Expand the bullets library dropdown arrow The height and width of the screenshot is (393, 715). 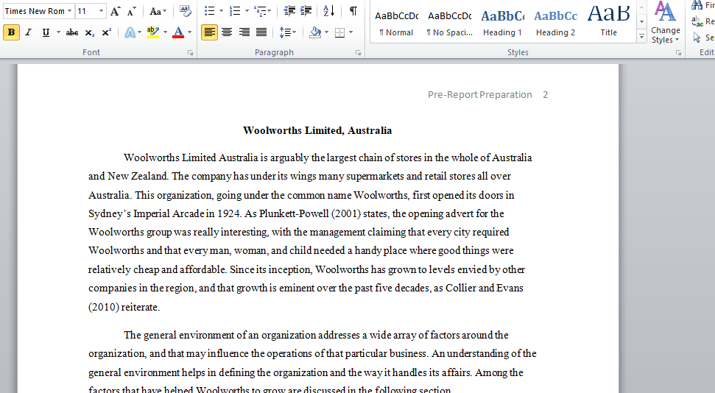tap(221, 11)
